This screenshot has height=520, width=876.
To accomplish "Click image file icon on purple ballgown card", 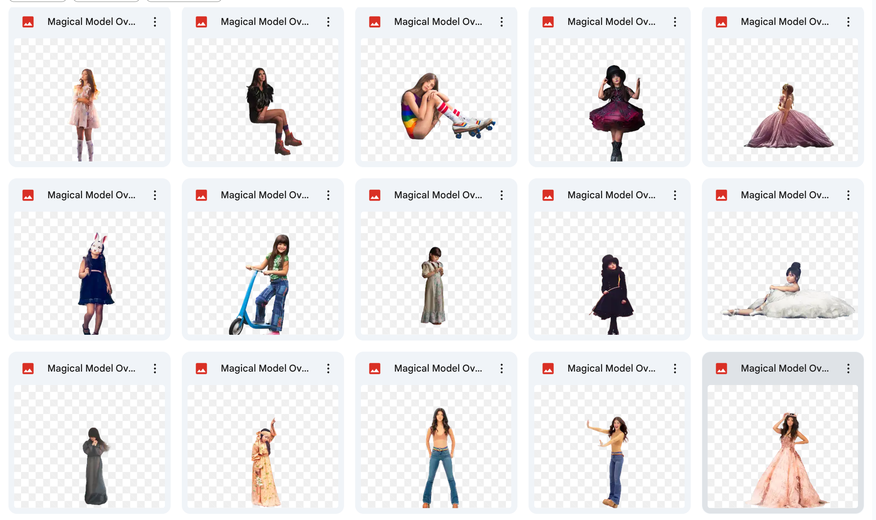I will click(721, 22).
